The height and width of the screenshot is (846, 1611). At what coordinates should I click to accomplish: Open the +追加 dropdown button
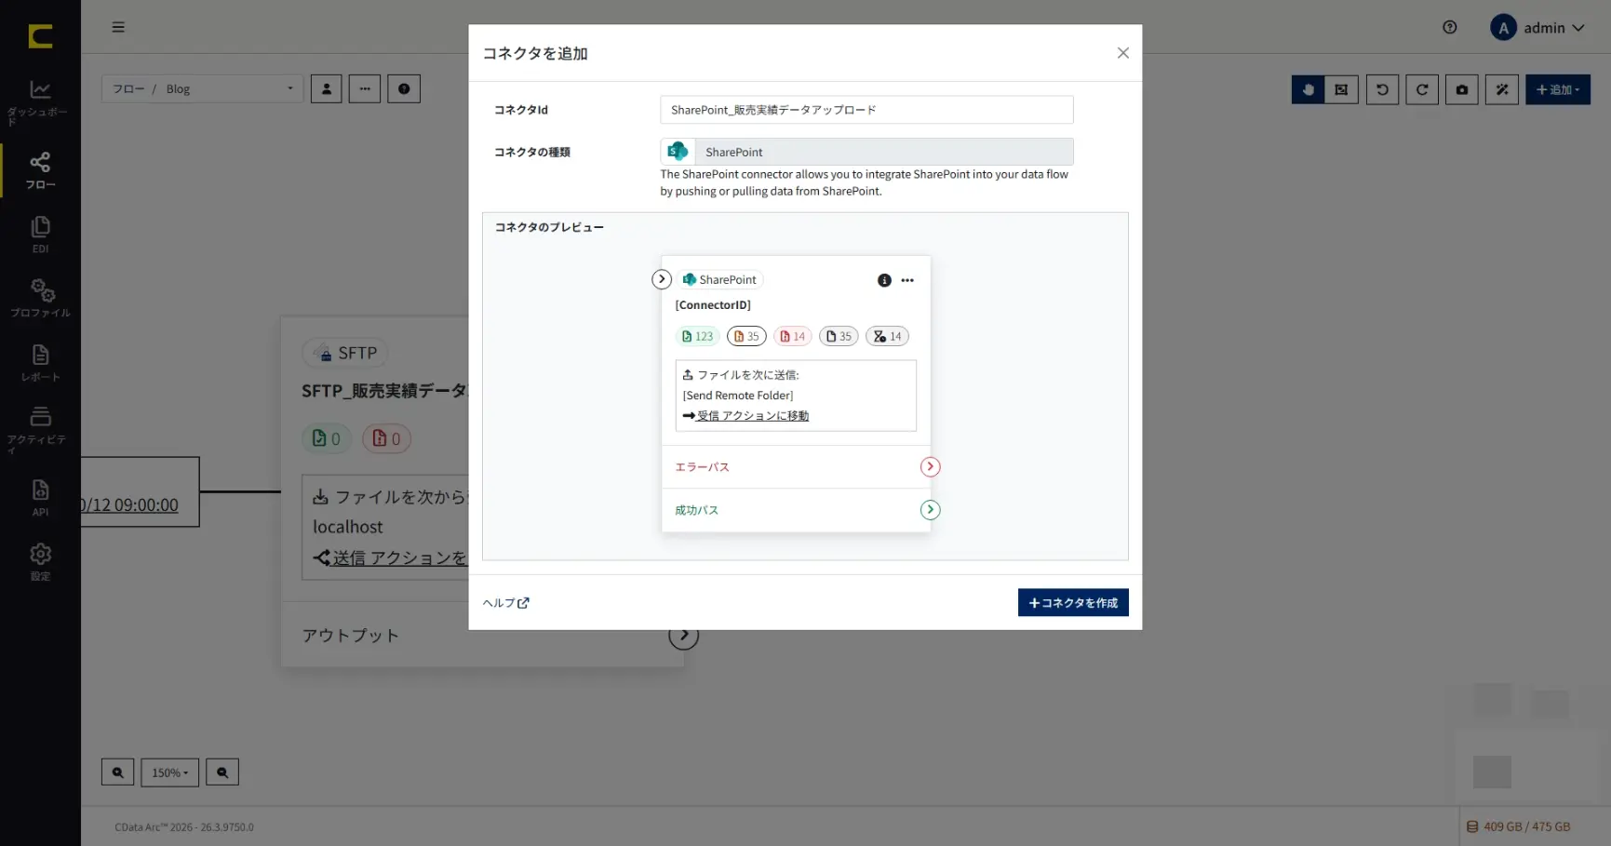coord(1558,89)
